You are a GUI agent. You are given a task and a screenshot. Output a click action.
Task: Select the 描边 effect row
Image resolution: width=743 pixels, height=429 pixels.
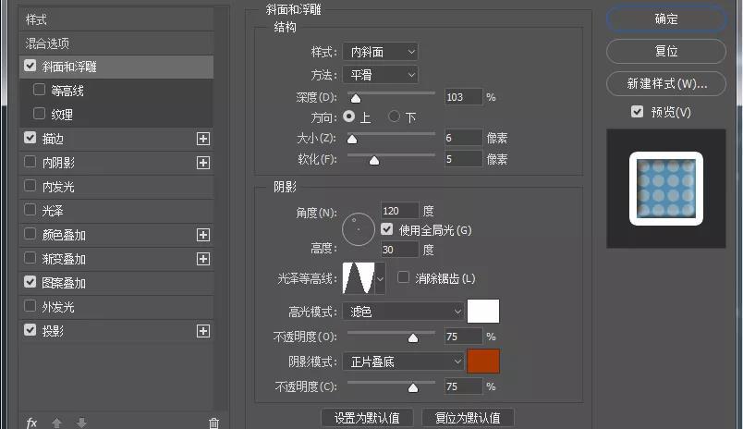[x=116, y=139]
